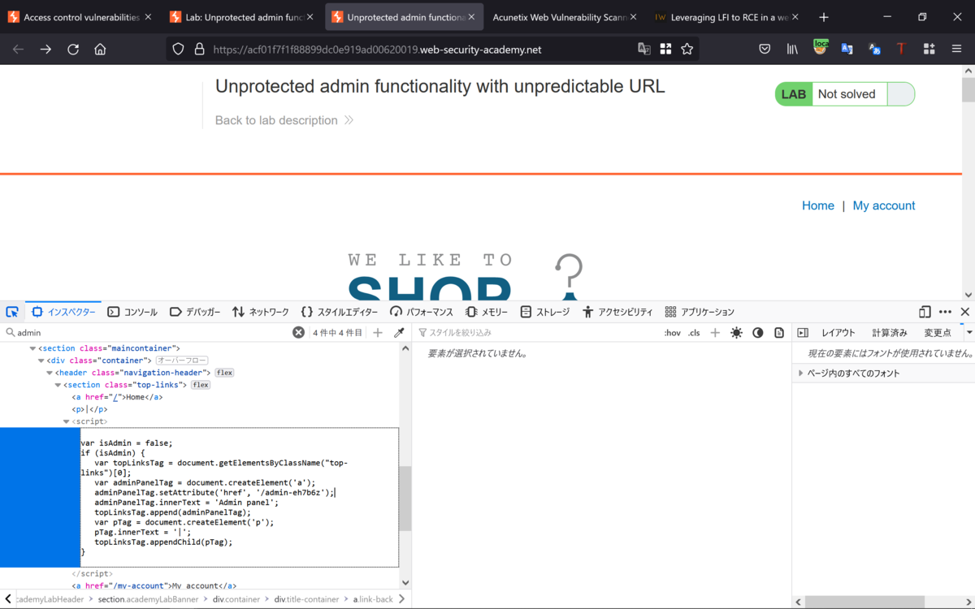
Task: Open the tracking protection shield icon
Action: (x=179, y=50)
